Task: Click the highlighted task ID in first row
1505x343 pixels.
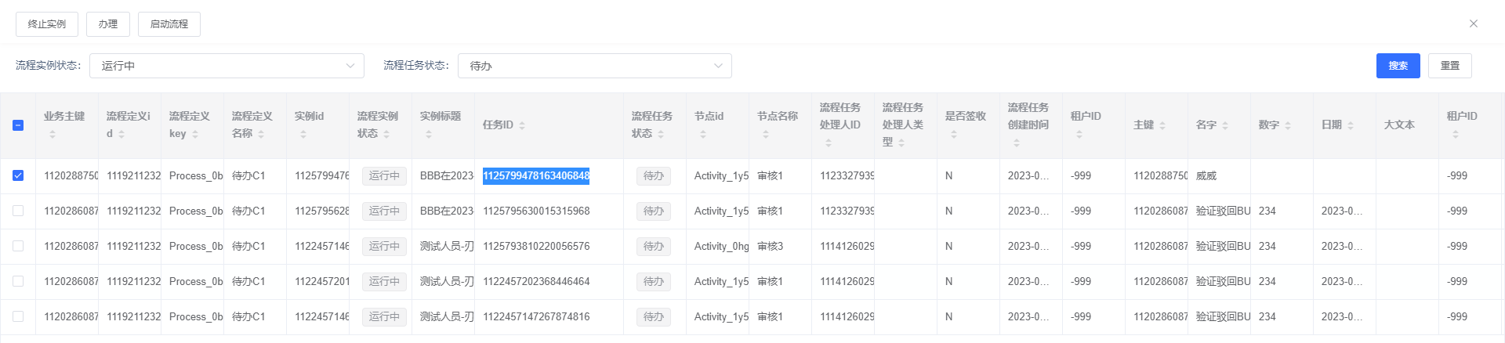Action: (536, 175)
